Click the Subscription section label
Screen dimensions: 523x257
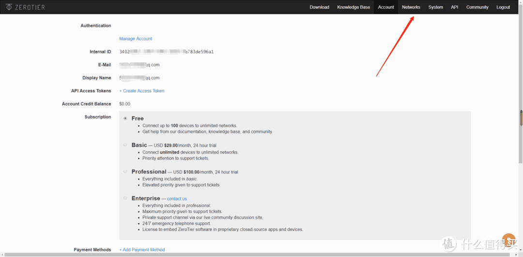tap(98, 117)
